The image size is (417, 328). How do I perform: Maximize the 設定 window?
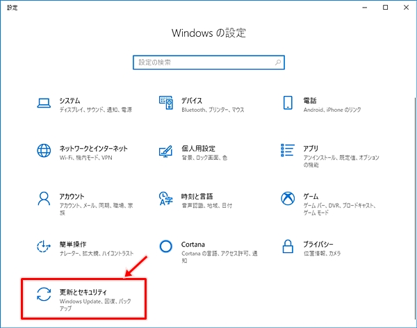385,8
